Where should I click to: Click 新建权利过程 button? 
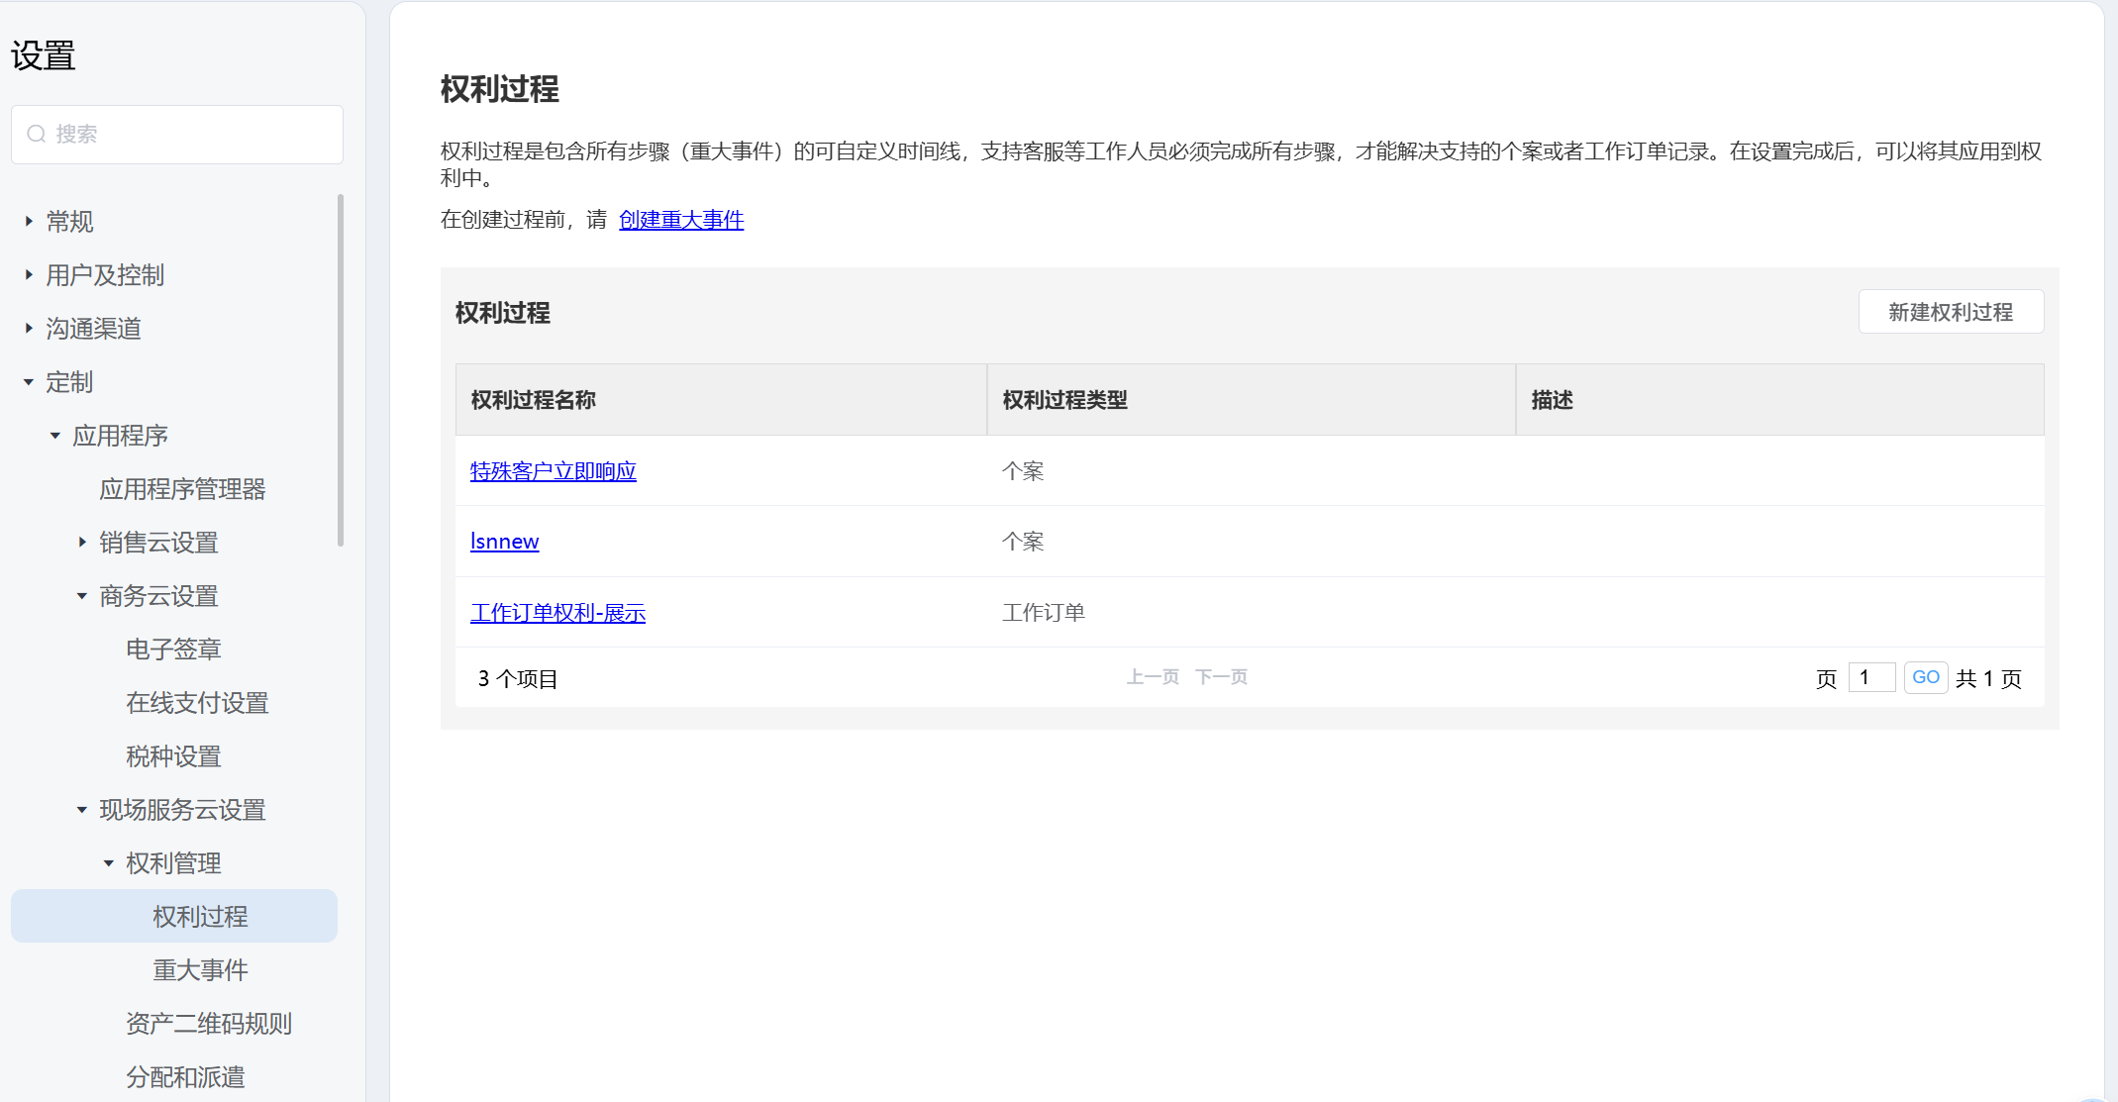pyautogui.click(x=1950, y=312)
